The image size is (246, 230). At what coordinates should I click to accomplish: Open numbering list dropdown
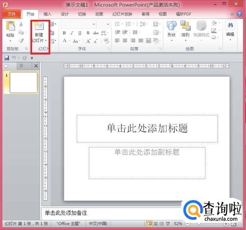click(x=133, y=24)
